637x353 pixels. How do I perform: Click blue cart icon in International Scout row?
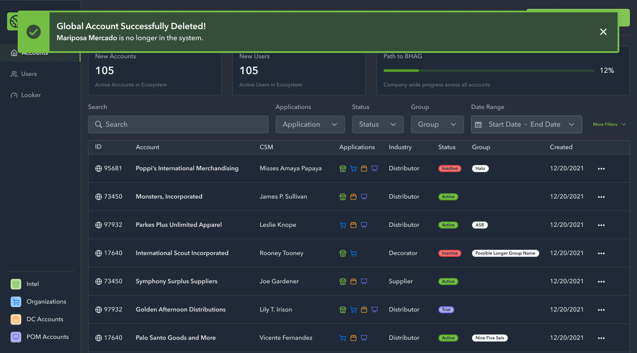[353, 253]
